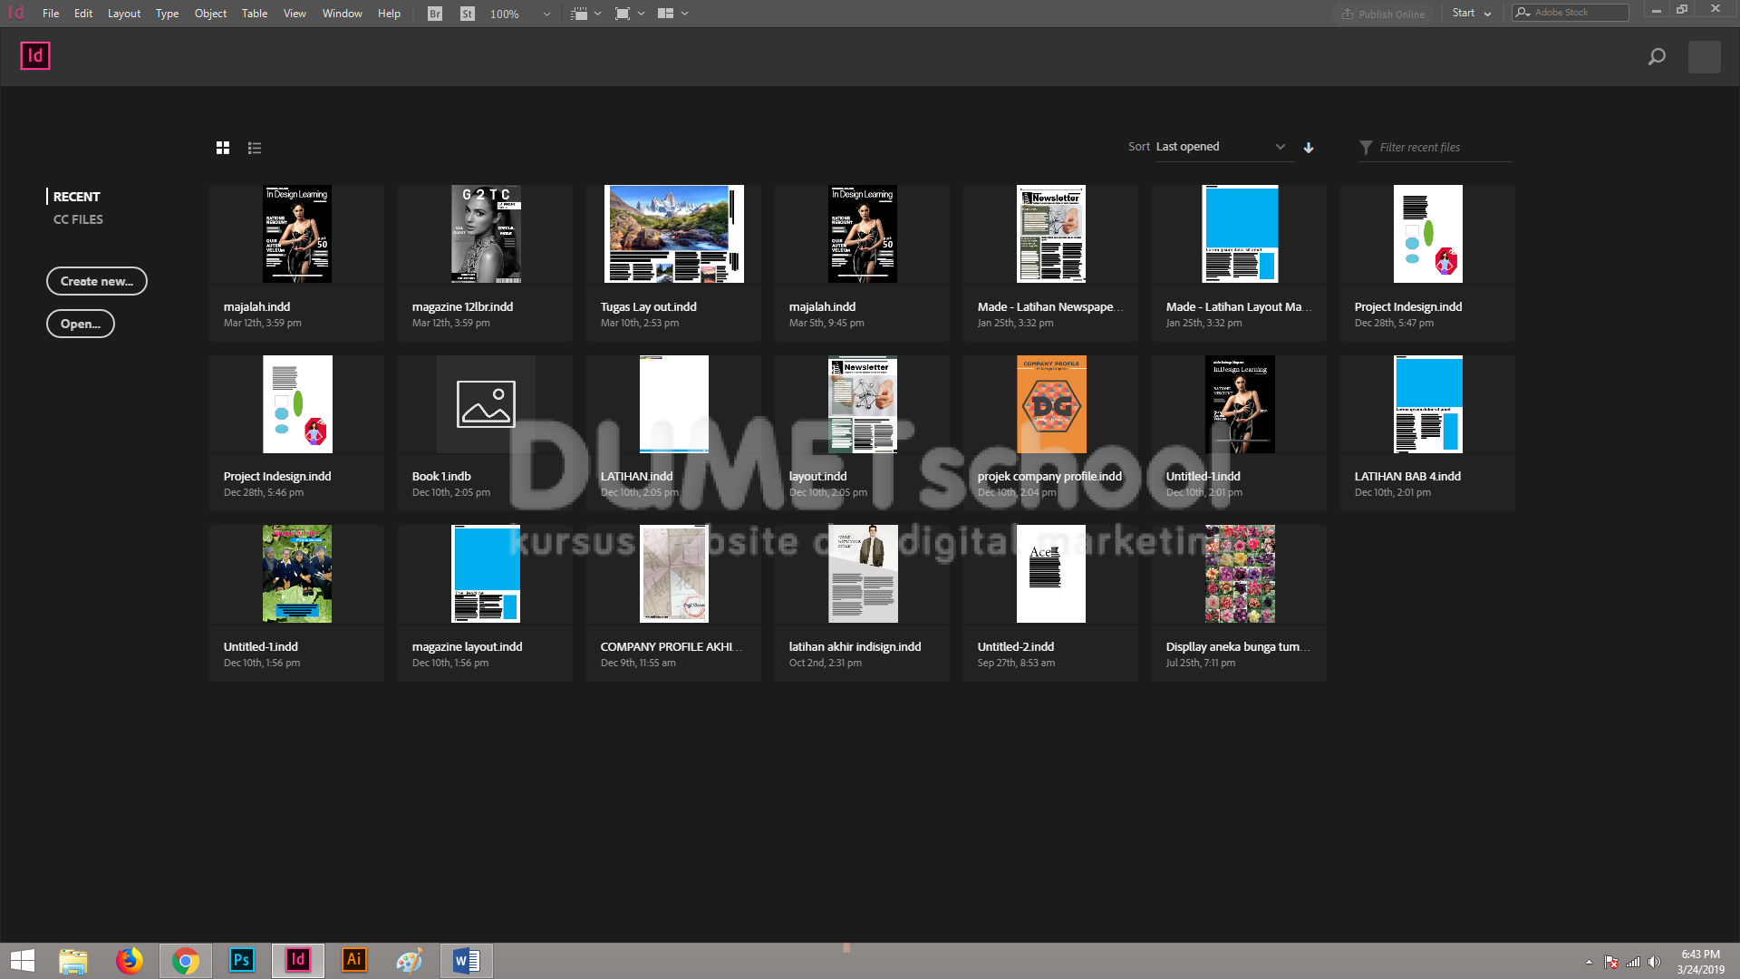This screenshot has height=979, width=1740.
Task: Open the Table menu
Action: (x=255, y=14)
